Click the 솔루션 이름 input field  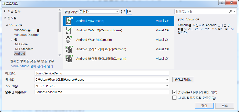[102, 92]
